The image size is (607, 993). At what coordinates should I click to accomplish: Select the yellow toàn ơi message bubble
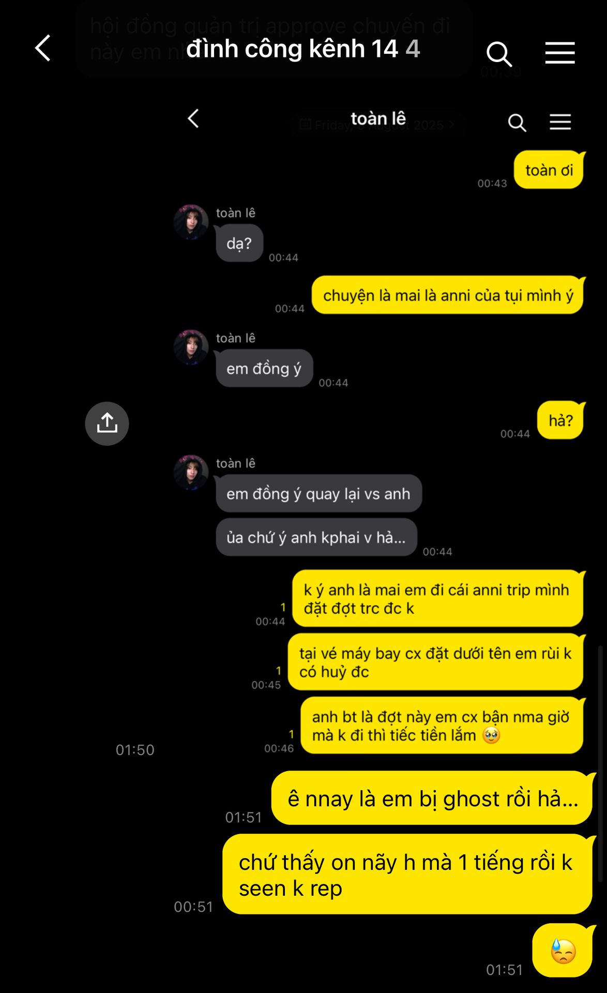[549, 170]
